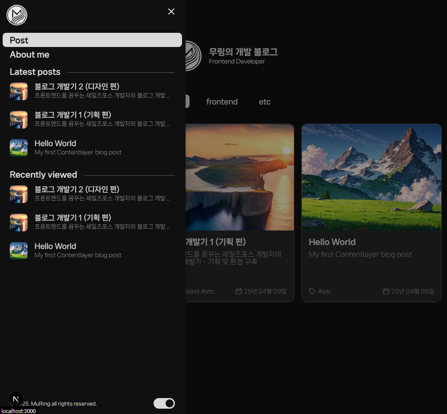The height and width of the screenshot is (414, 447).
Task: Click the Frontend Developer subtitle
Action: click(x=237, y=61)
